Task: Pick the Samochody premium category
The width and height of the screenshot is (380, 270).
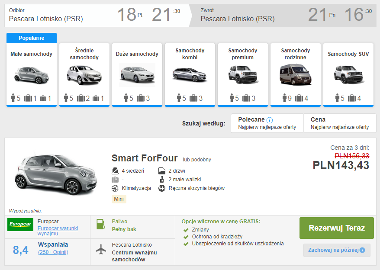Action: pos(243,75)
